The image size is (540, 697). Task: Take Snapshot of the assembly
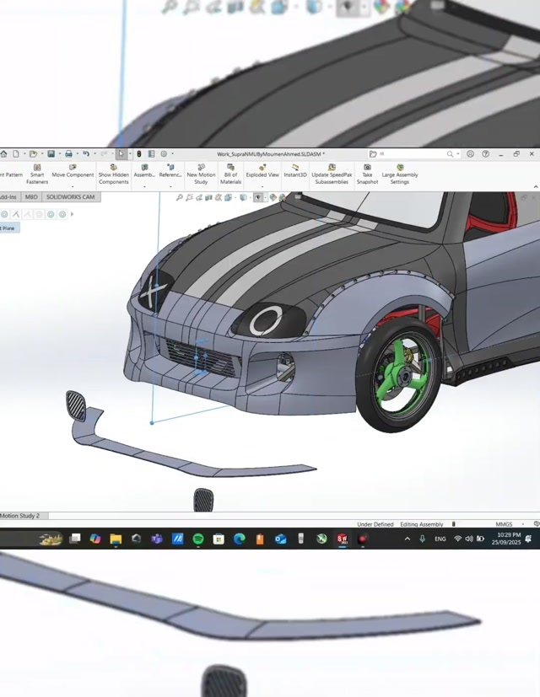click(x=367, y=174)
